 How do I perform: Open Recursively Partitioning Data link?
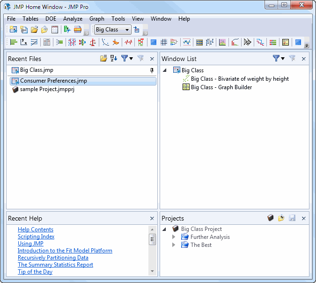click(x=53, y=258)
